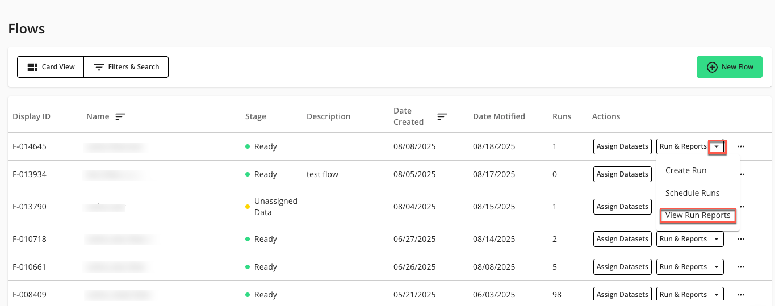Open the Filters & Search panel
This screenshot has width=775, height=306.
pos(126,67)
